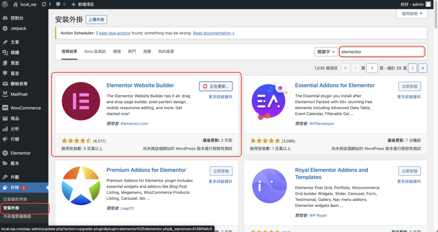The image size is (438, 232).
Task: Open Royal Elementor Addons and Templates title
Action: click(x=331, y=174)
